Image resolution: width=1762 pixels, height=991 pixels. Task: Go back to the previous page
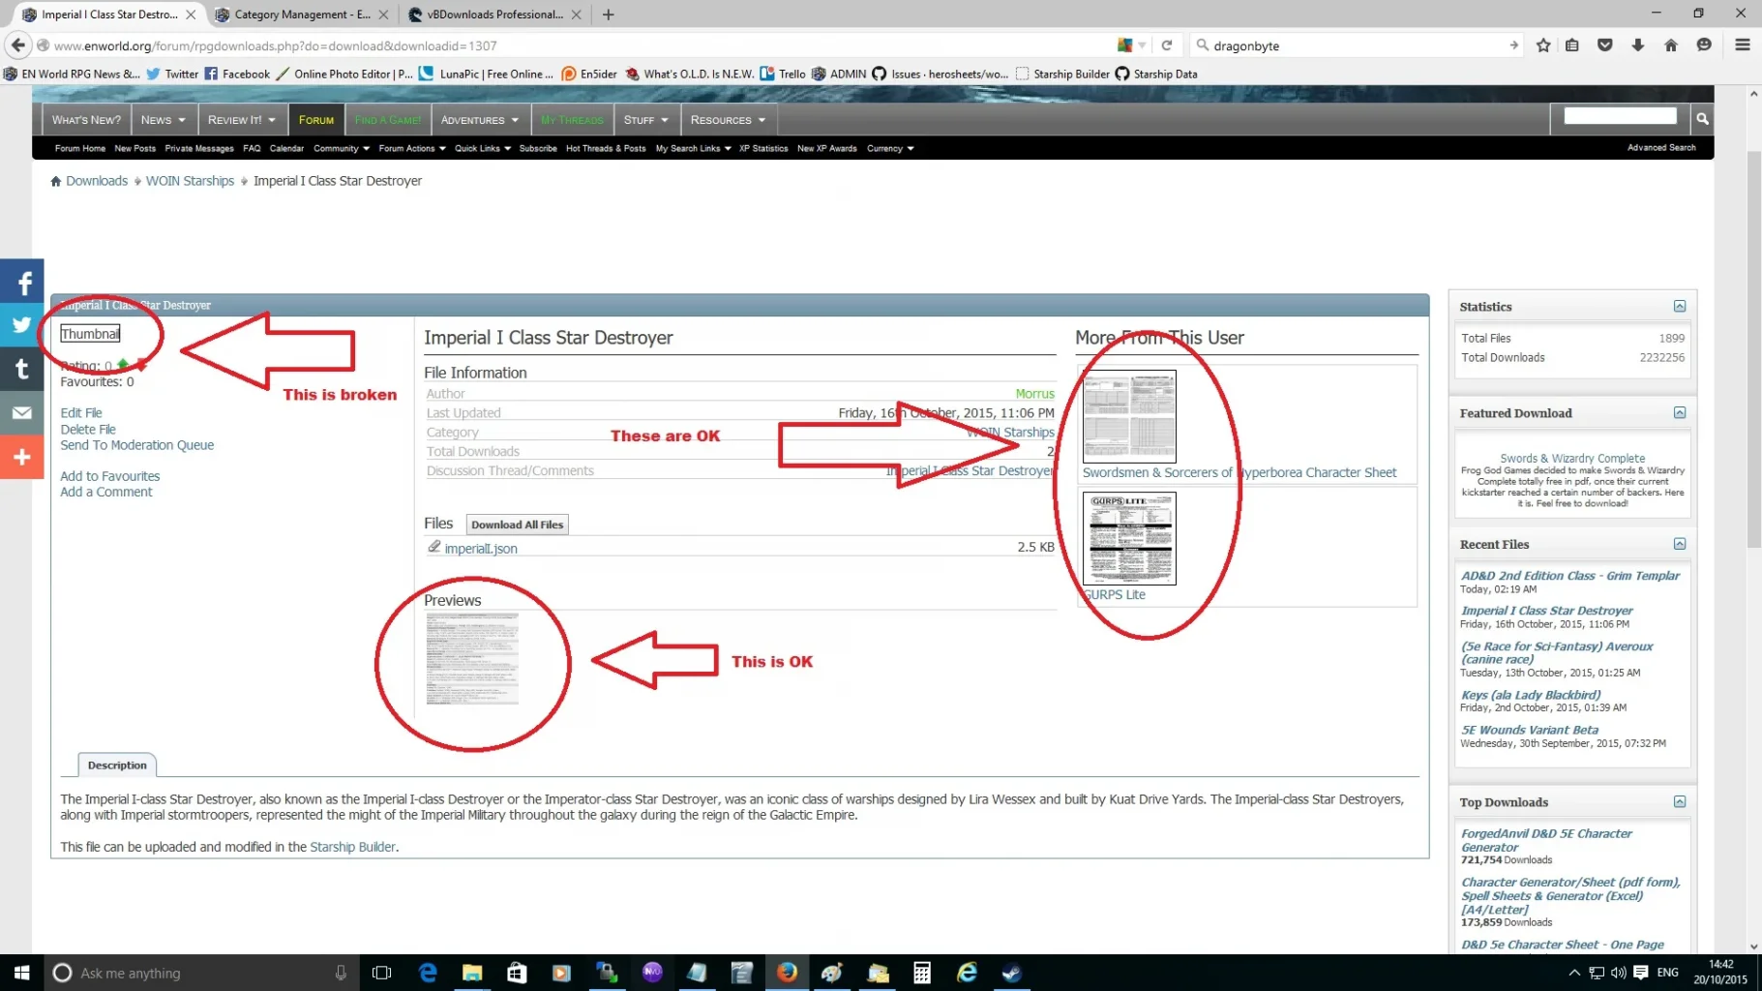18,45
